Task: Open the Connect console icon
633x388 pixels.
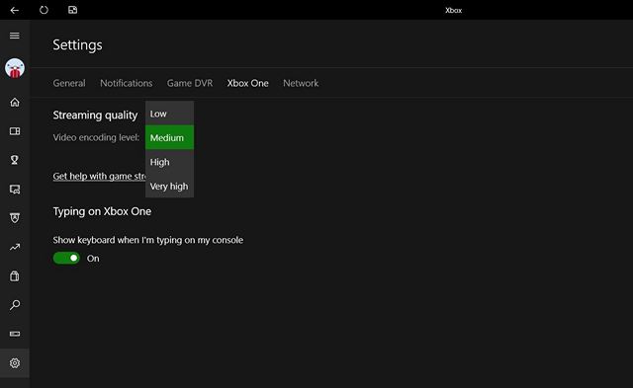Action: coord(15,334)
